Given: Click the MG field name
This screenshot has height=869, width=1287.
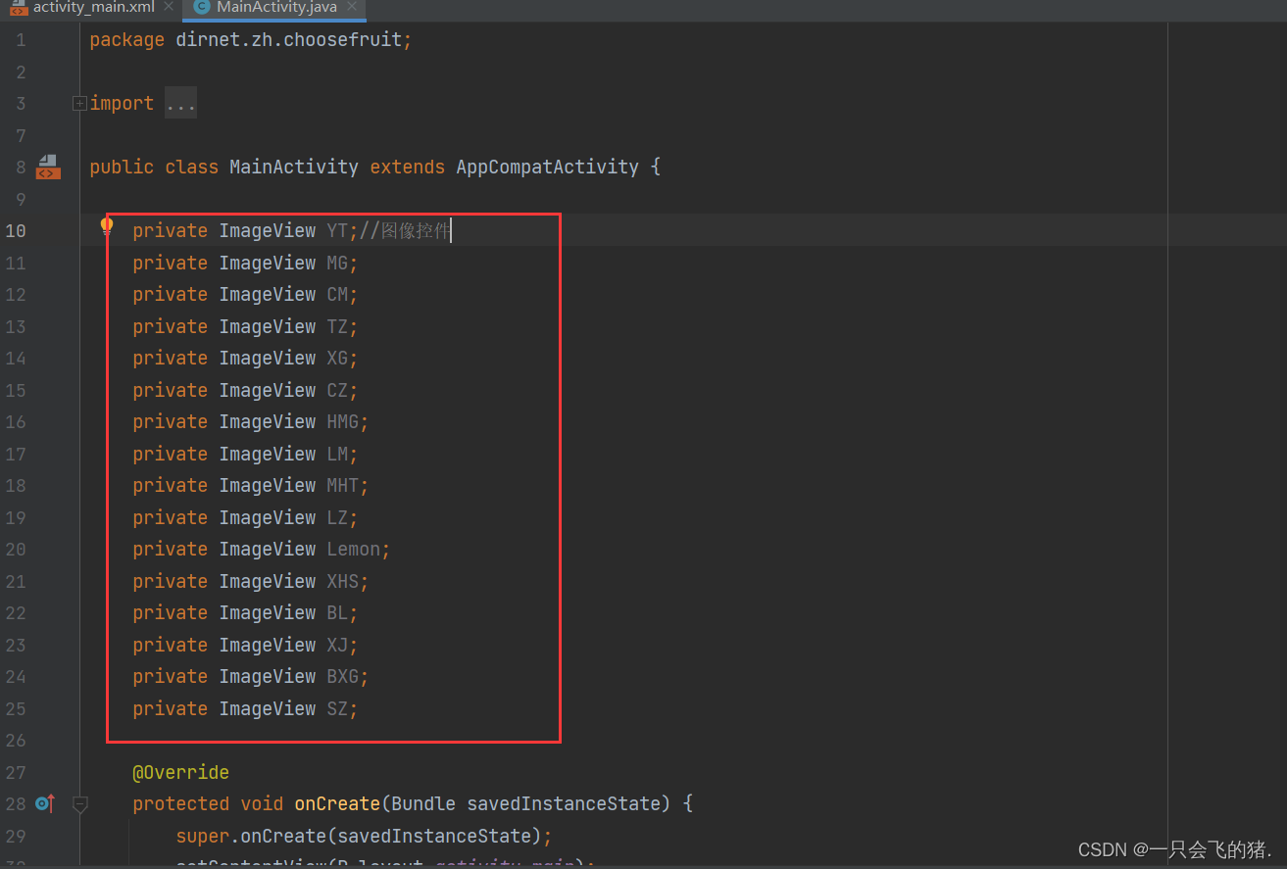Looking at the screenshot, I should click(337, 263).
